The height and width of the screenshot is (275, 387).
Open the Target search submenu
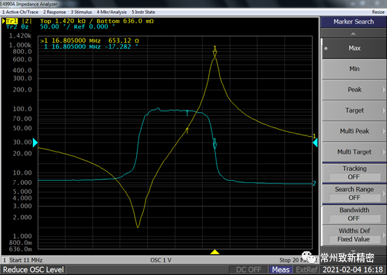[x=354, y=110]
